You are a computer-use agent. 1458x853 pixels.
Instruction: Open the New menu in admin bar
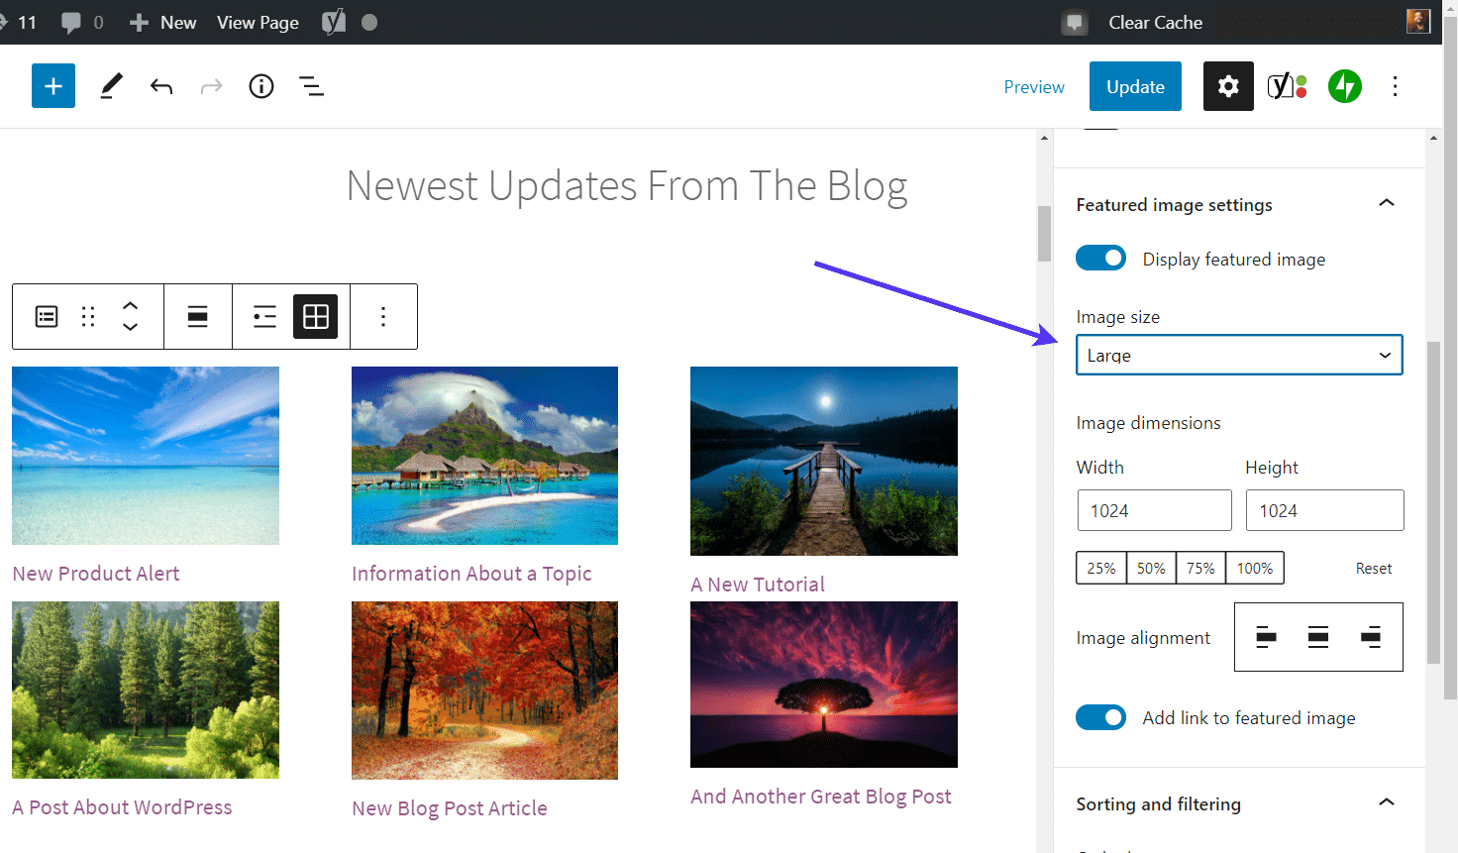tap(164, 22)
